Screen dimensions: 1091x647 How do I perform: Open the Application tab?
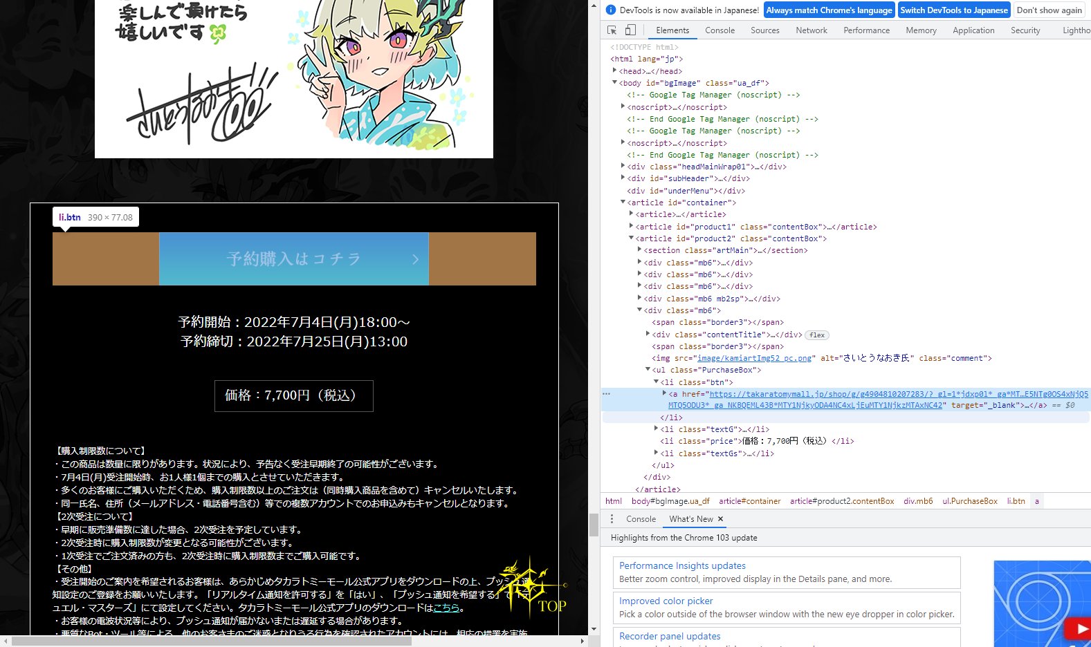click(x=973, y=30)
